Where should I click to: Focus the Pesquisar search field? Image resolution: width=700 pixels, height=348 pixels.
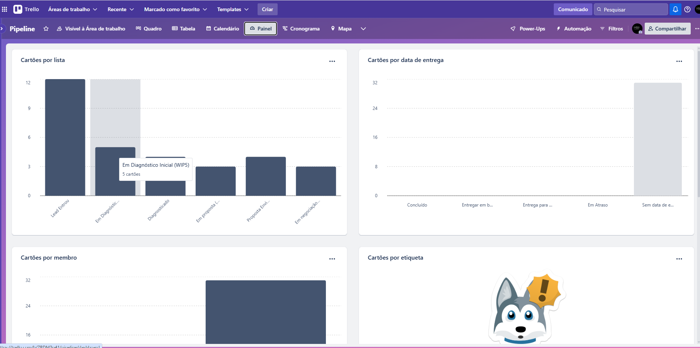tap(631, 9)
